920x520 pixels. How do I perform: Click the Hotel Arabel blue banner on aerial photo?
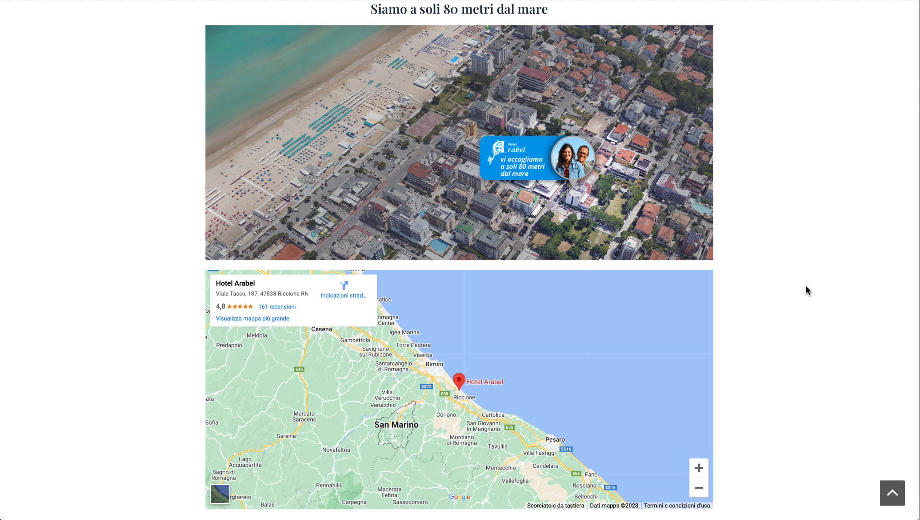[x=537, y=158]
